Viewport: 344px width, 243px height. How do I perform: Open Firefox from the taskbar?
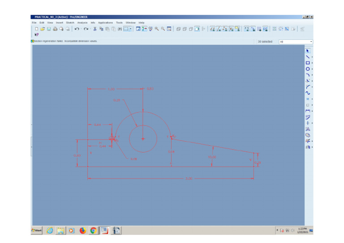pos(82,230)
